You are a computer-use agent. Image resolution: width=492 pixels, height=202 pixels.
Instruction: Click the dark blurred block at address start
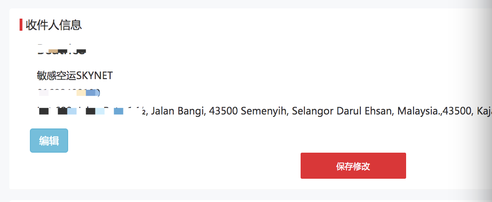(44, 111)
